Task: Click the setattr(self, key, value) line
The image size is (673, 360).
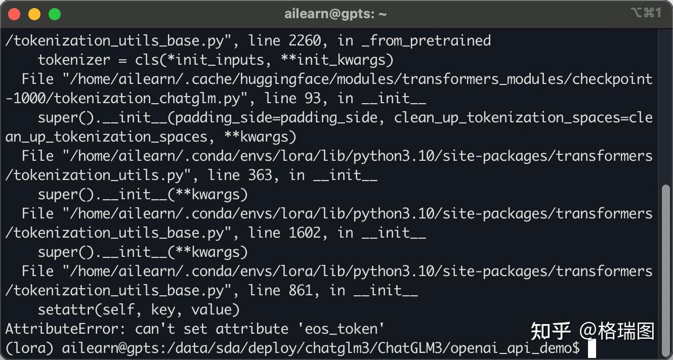Action: [139, 309]
